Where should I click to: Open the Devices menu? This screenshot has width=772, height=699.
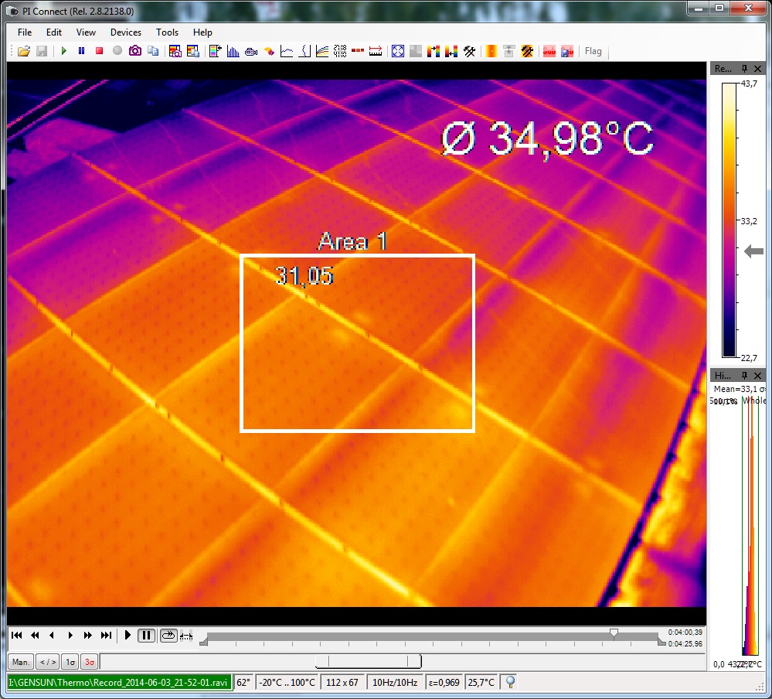pos(125,32)
